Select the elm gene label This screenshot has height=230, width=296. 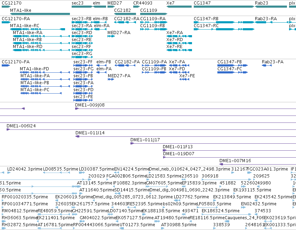click(x=96, y=3)
